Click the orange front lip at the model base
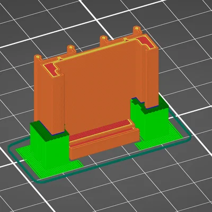212x212 pixels. coord(104,144)
